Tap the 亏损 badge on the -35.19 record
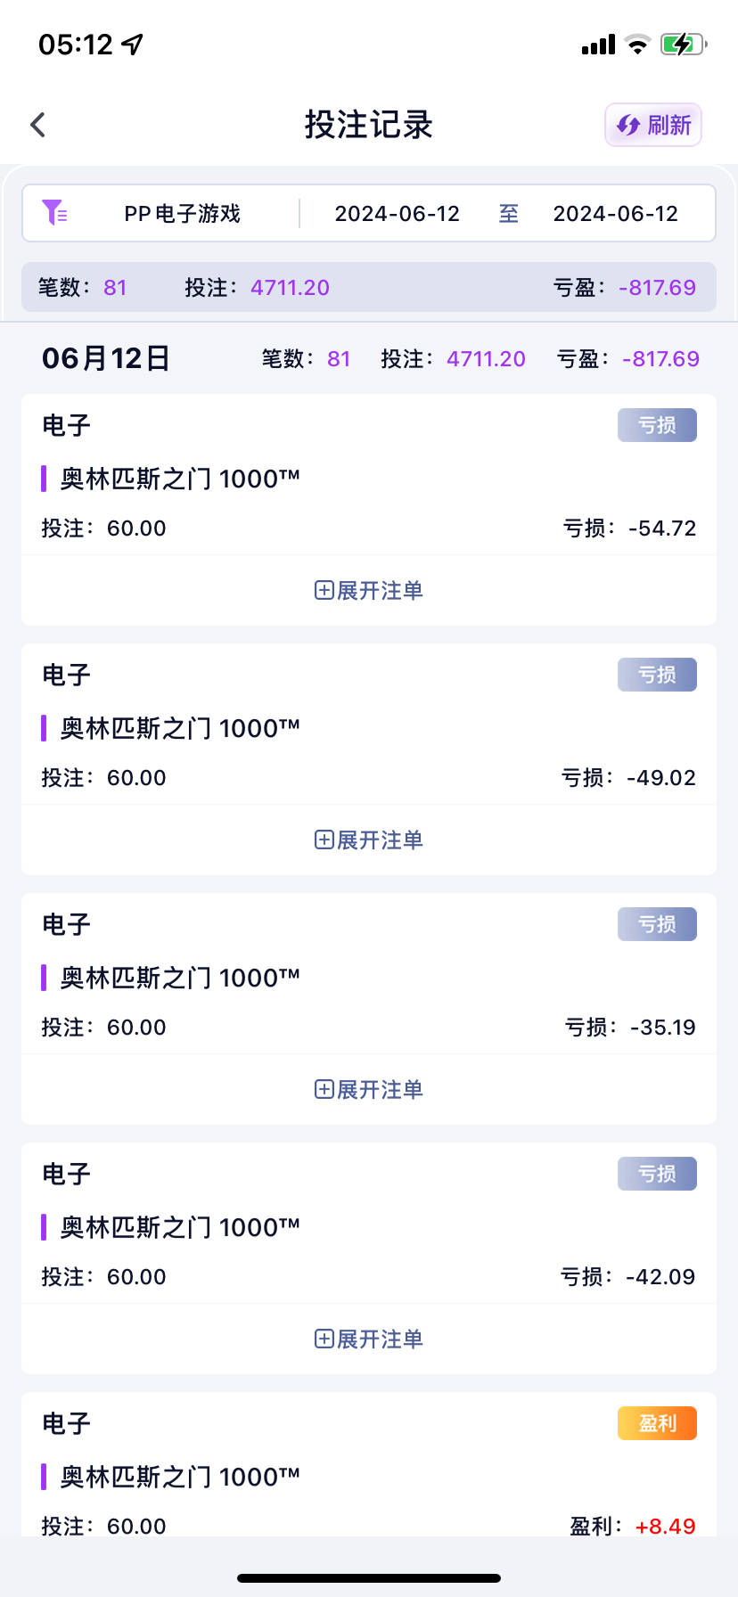The height and width of the screenshot is (1597, 738). pyautogui.click(x=657, y=924)
